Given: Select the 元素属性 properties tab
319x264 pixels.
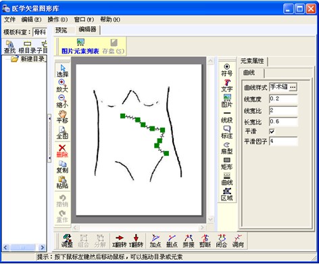Looking at the screenshot, I should [252, 61].
